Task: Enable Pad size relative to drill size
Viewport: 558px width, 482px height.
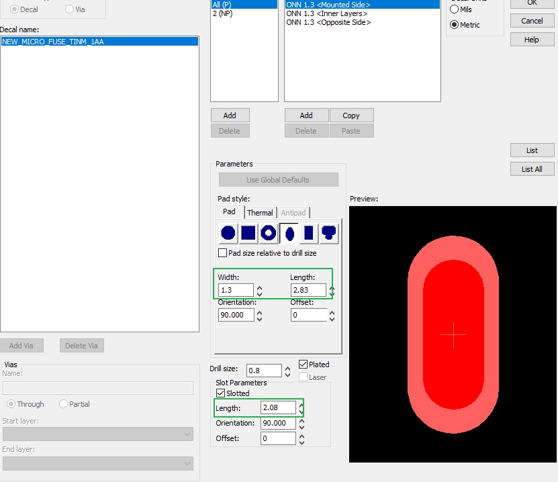Action: point(223,253)
